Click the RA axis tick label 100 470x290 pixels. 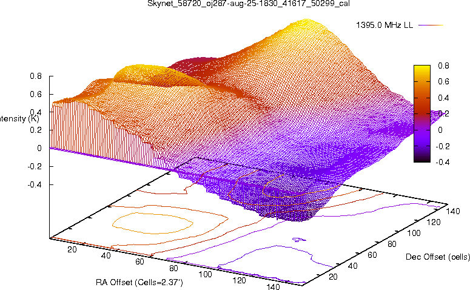click(206, 274)
